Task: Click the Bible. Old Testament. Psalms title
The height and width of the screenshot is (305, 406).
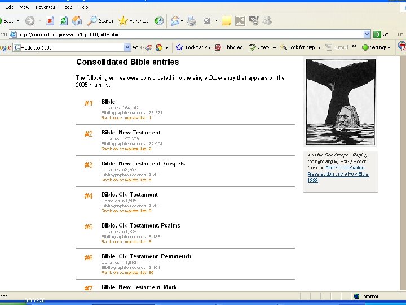Action: click(141, 225)
